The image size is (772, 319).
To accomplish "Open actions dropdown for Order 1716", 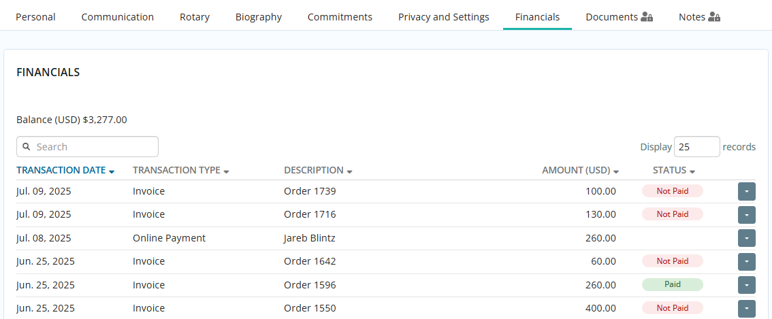I will [x=746, y=215].
